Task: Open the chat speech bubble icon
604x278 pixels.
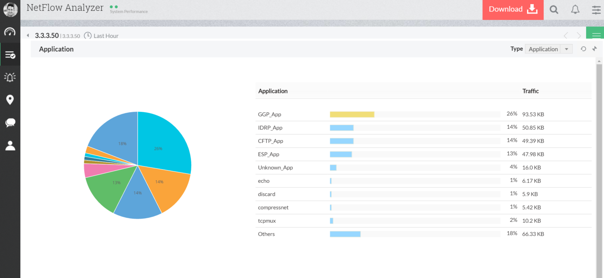Action: click(10, 123)
